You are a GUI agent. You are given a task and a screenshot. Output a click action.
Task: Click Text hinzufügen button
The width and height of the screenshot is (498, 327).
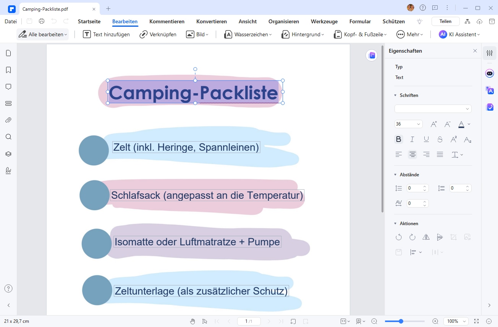click(107, 34)
